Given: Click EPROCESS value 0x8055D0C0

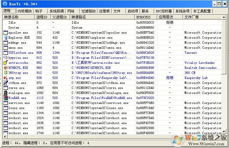Looking at the screenshot, I should coord(145,22).
